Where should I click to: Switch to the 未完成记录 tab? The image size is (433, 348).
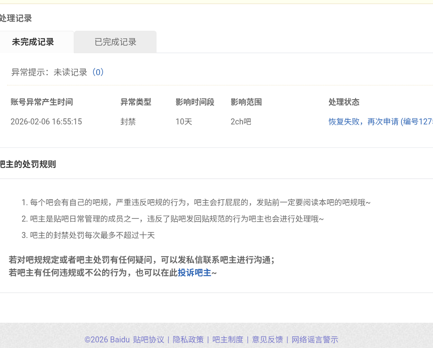click(x=33, y=42)
